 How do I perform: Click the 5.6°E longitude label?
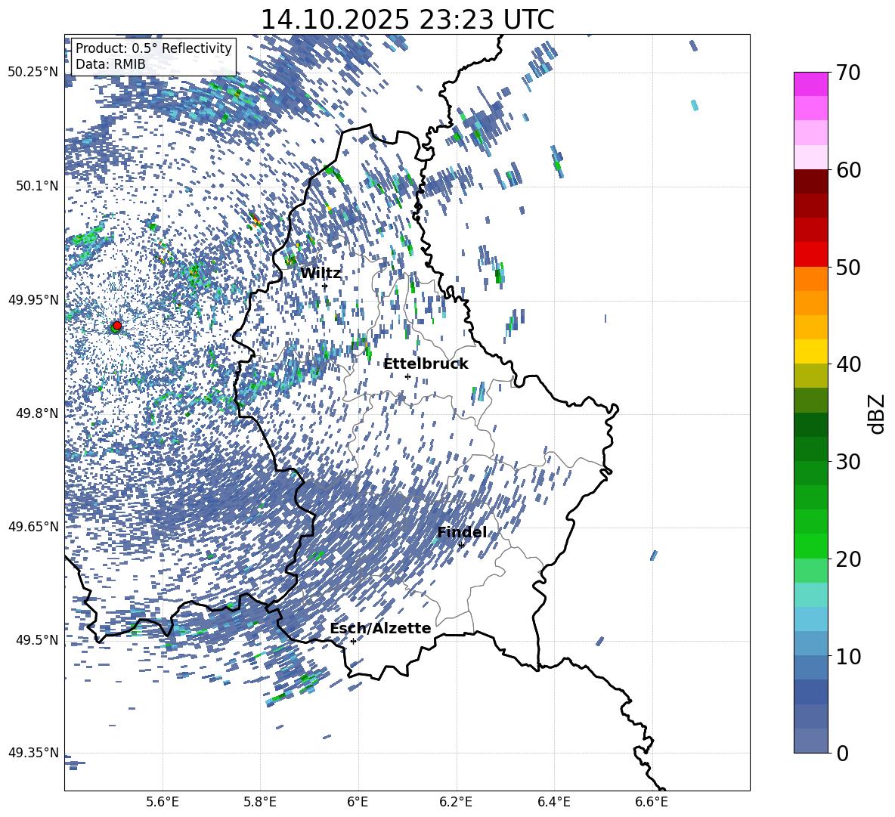(163, 802)
